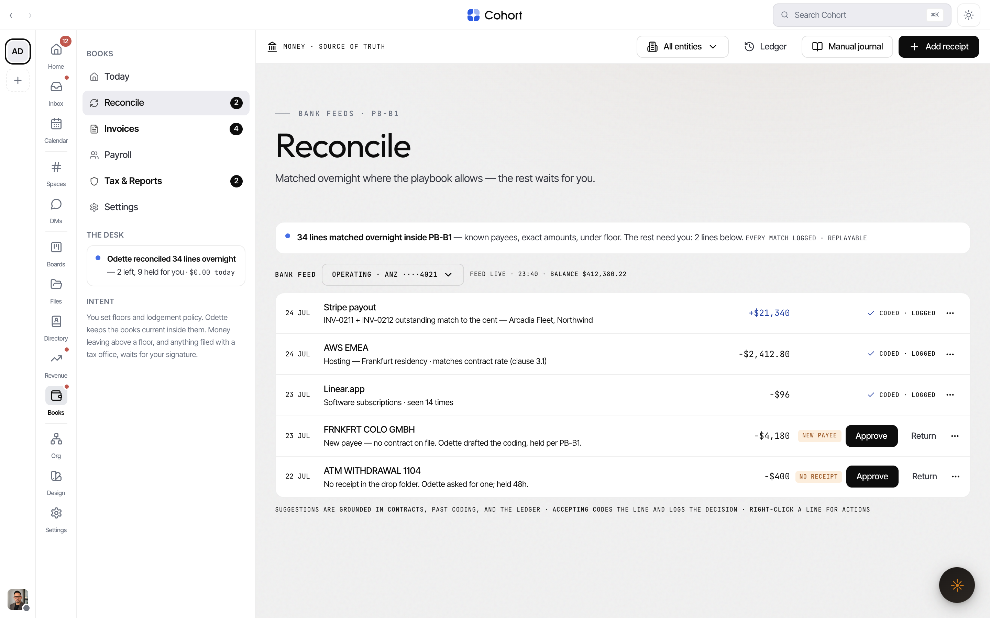Click the bank Money icon in header
This screenshot has width=990, height=618.
(272, 47)
